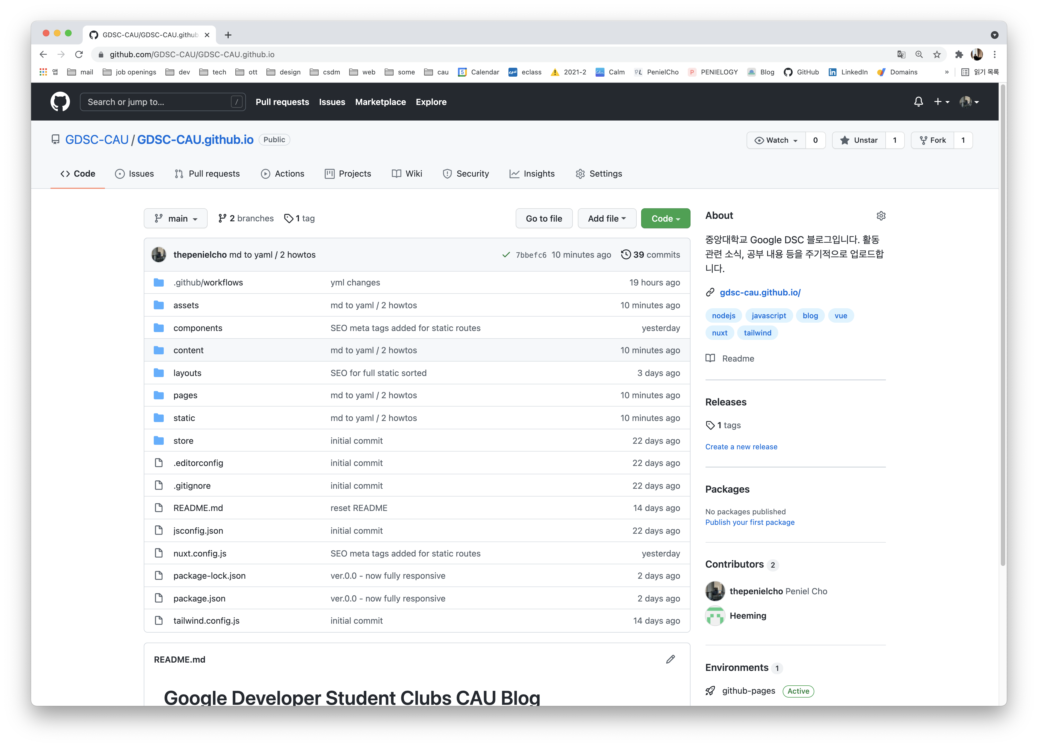Focus the Search or jump to field

tap(162, 102)
